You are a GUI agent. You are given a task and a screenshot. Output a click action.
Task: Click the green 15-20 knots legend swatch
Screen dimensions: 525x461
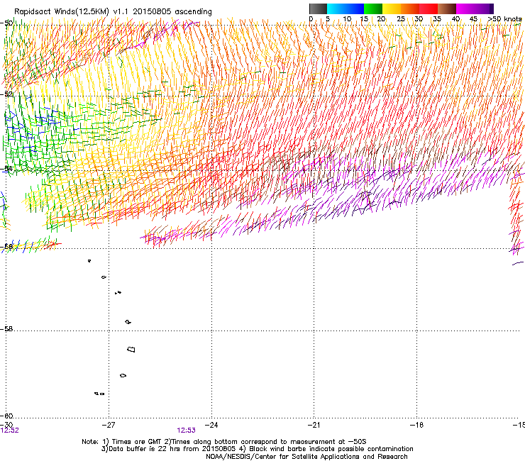pyautogui.click(x=373, y=9)
